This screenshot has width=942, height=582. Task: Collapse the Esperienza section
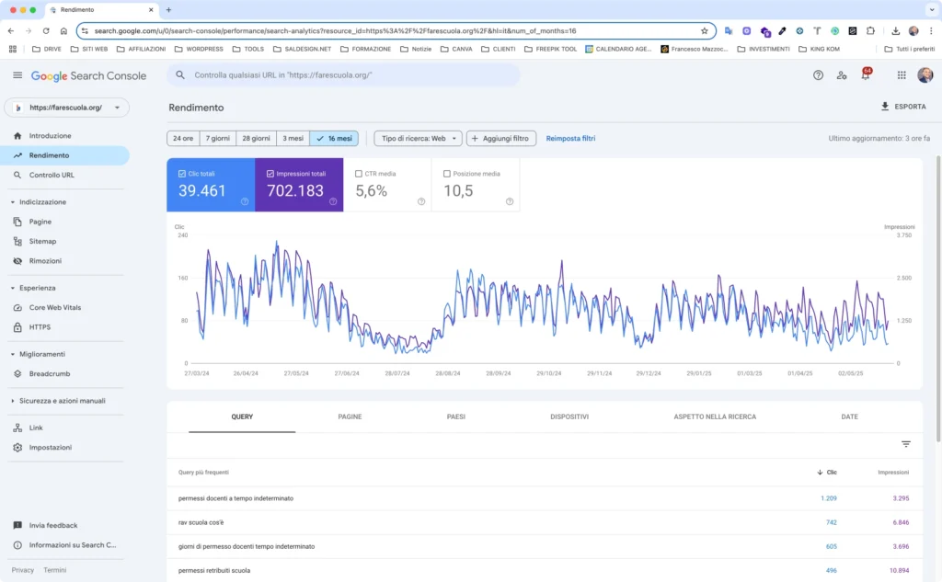click(13, 289)
